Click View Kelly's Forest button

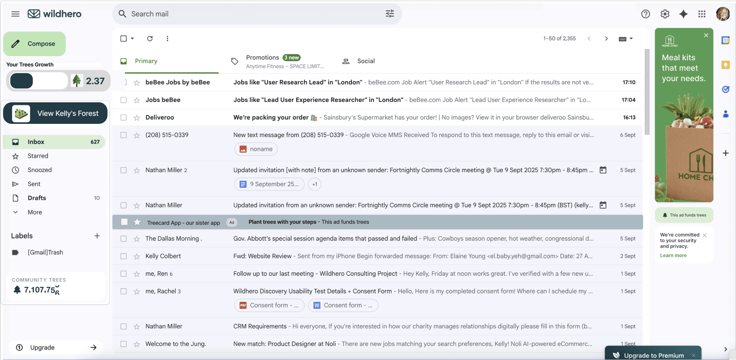tap(55, 113)
